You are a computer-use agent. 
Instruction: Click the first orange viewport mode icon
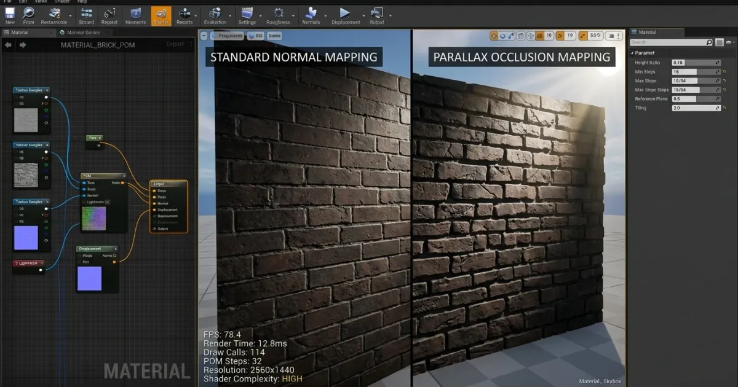pos(494,36)
